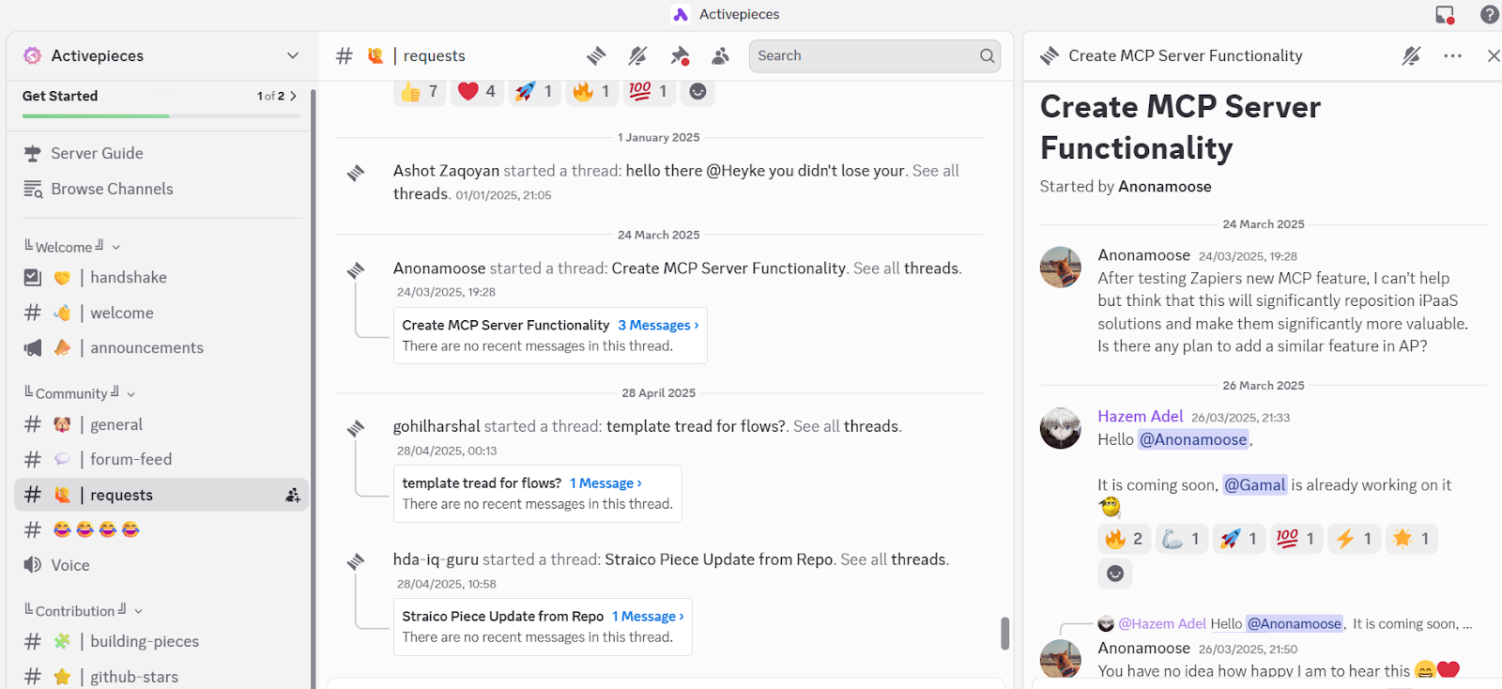Open the general channel
1502x689 pixels.
point(160,424)
